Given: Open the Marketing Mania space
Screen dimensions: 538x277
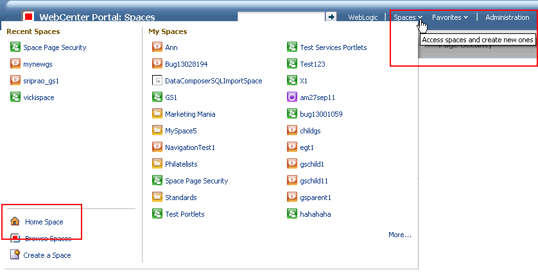Looking at the screenshot, I should point(190,114).
